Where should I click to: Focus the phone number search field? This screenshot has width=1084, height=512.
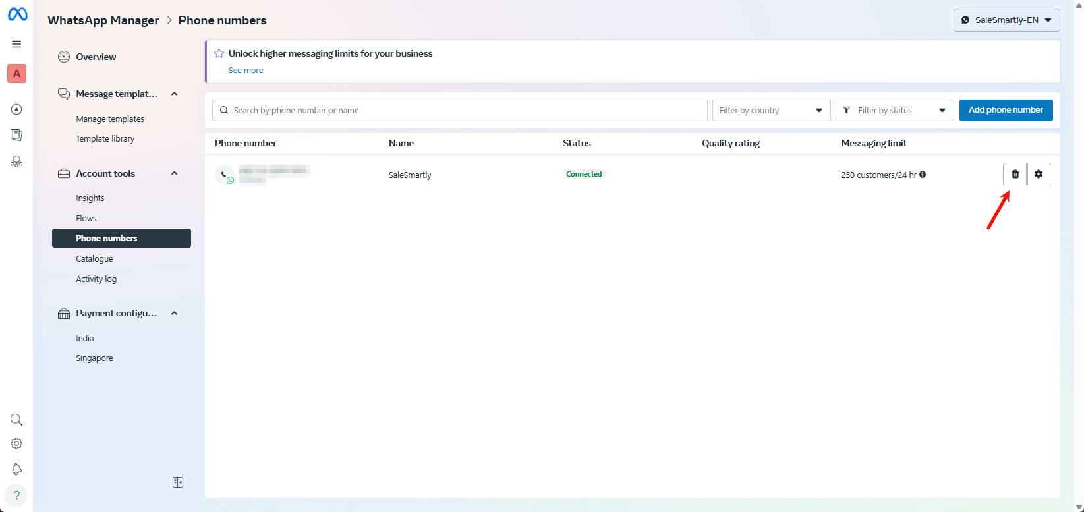tap(461, 111)
